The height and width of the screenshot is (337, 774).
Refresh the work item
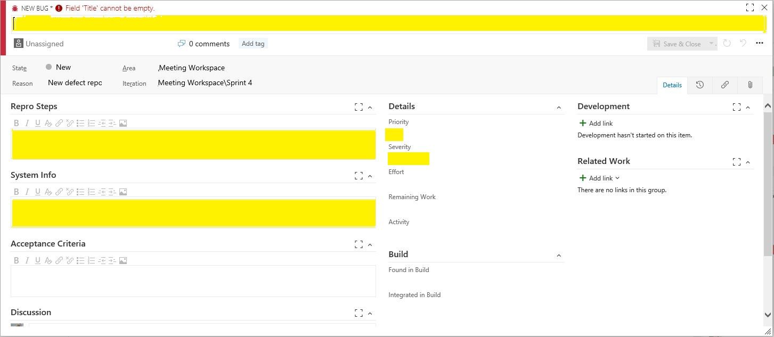click(x=727, y=44)
